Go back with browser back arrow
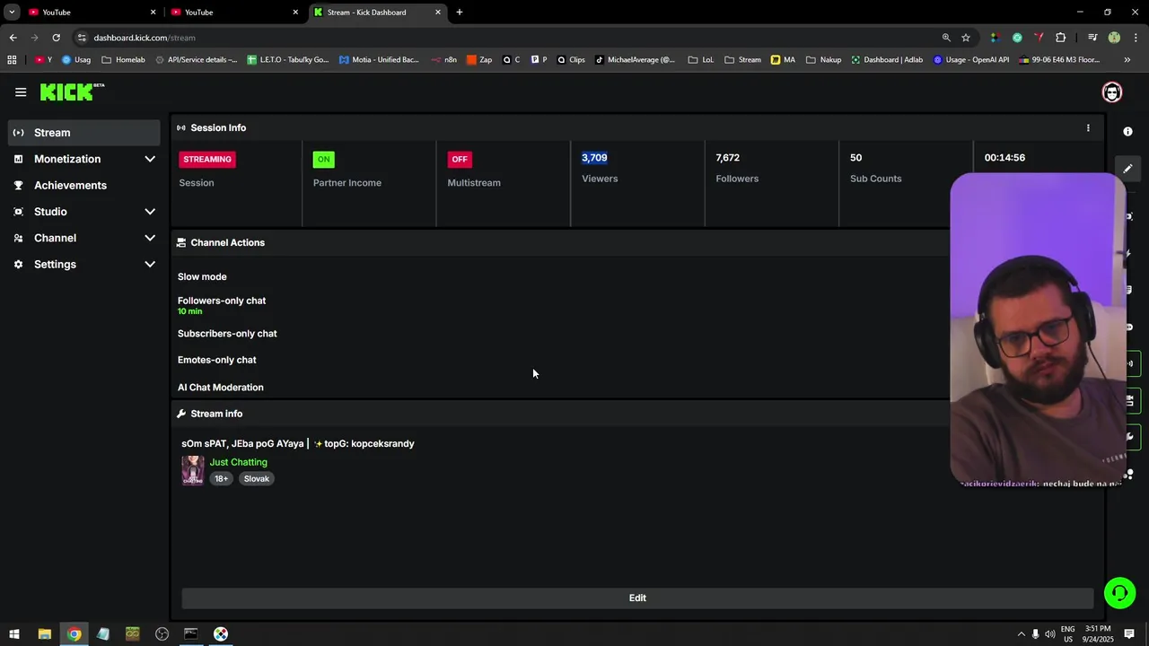The image size is (1149, 646). [13, 38]
